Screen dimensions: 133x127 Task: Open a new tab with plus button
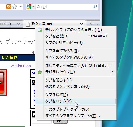tap(91, 24)
